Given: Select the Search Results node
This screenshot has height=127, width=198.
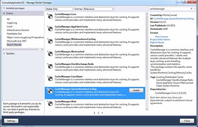Looking at the screenshot, I should pyautogui.click(x=14, y=45).
